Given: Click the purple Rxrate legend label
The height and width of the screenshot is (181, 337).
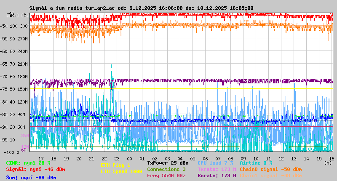Looking at the screenshot, I should [217, 176].
